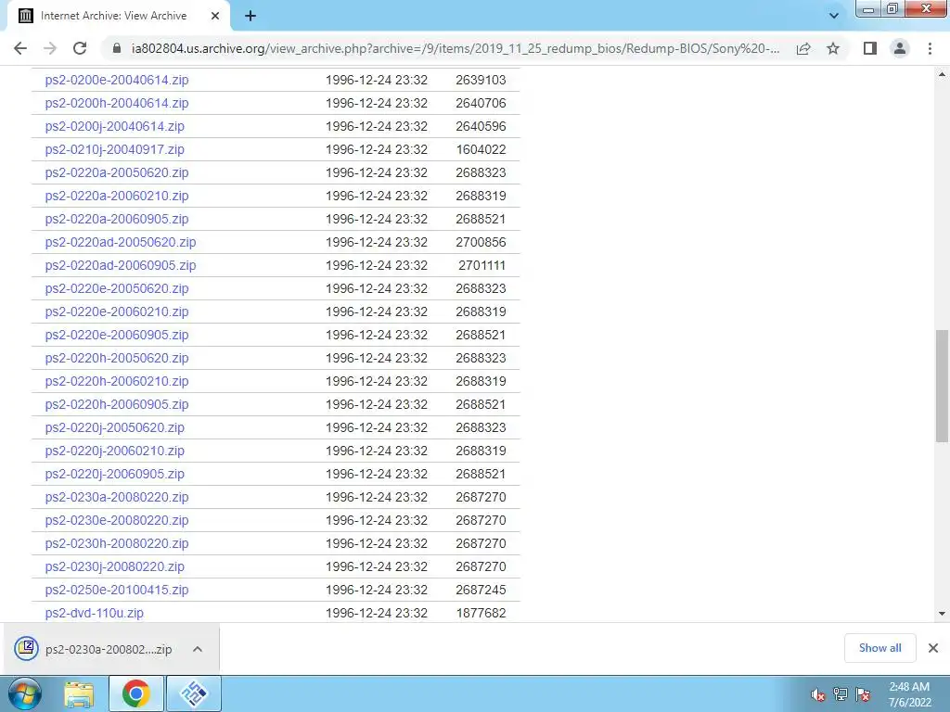
Task: Open ps2-0220e-20050620.zip
Action: 116,288
